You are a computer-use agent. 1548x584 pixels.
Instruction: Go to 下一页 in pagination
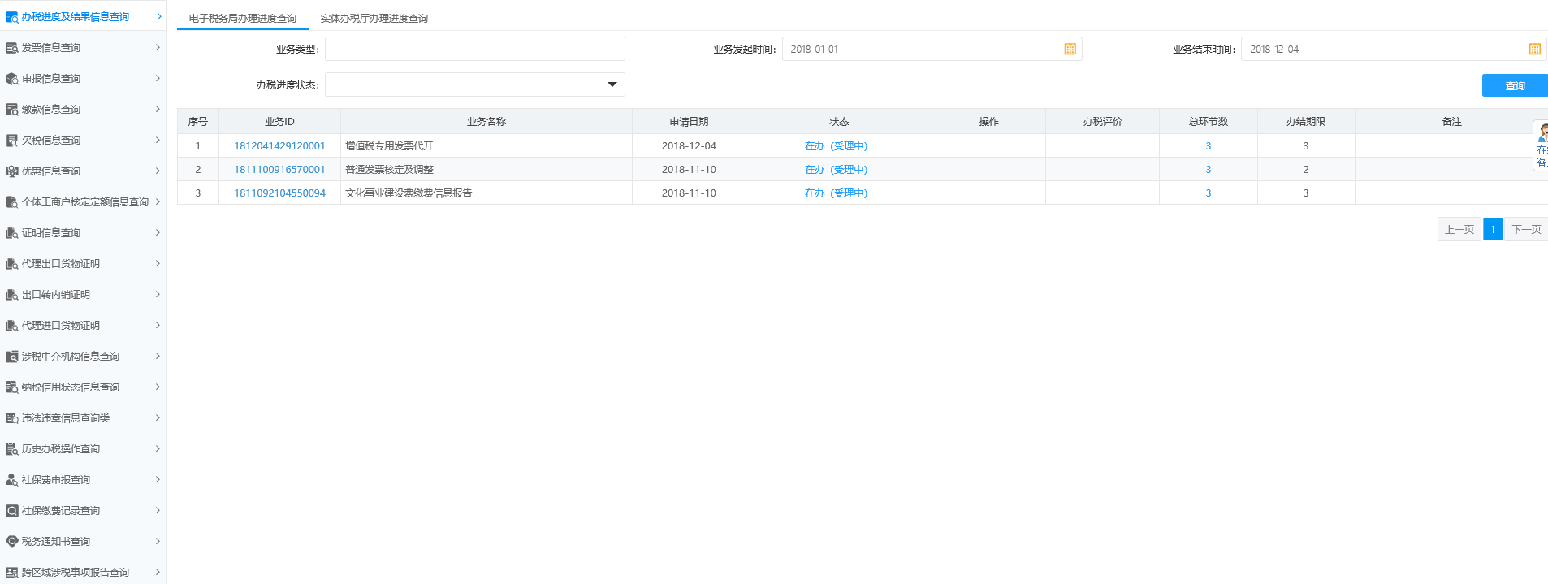[x=1525, y=230]
